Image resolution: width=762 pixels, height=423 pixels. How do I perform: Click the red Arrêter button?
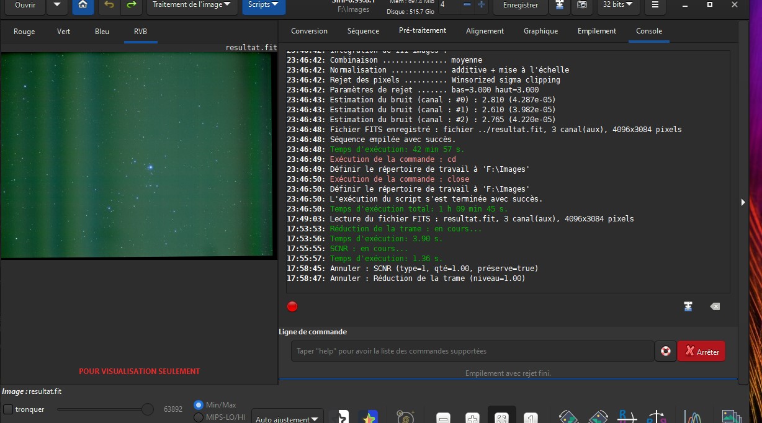701,351
